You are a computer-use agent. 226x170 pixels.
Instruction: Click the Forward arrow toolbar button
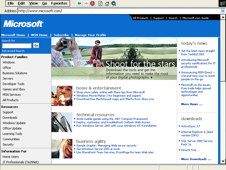[x=86, y=3]
